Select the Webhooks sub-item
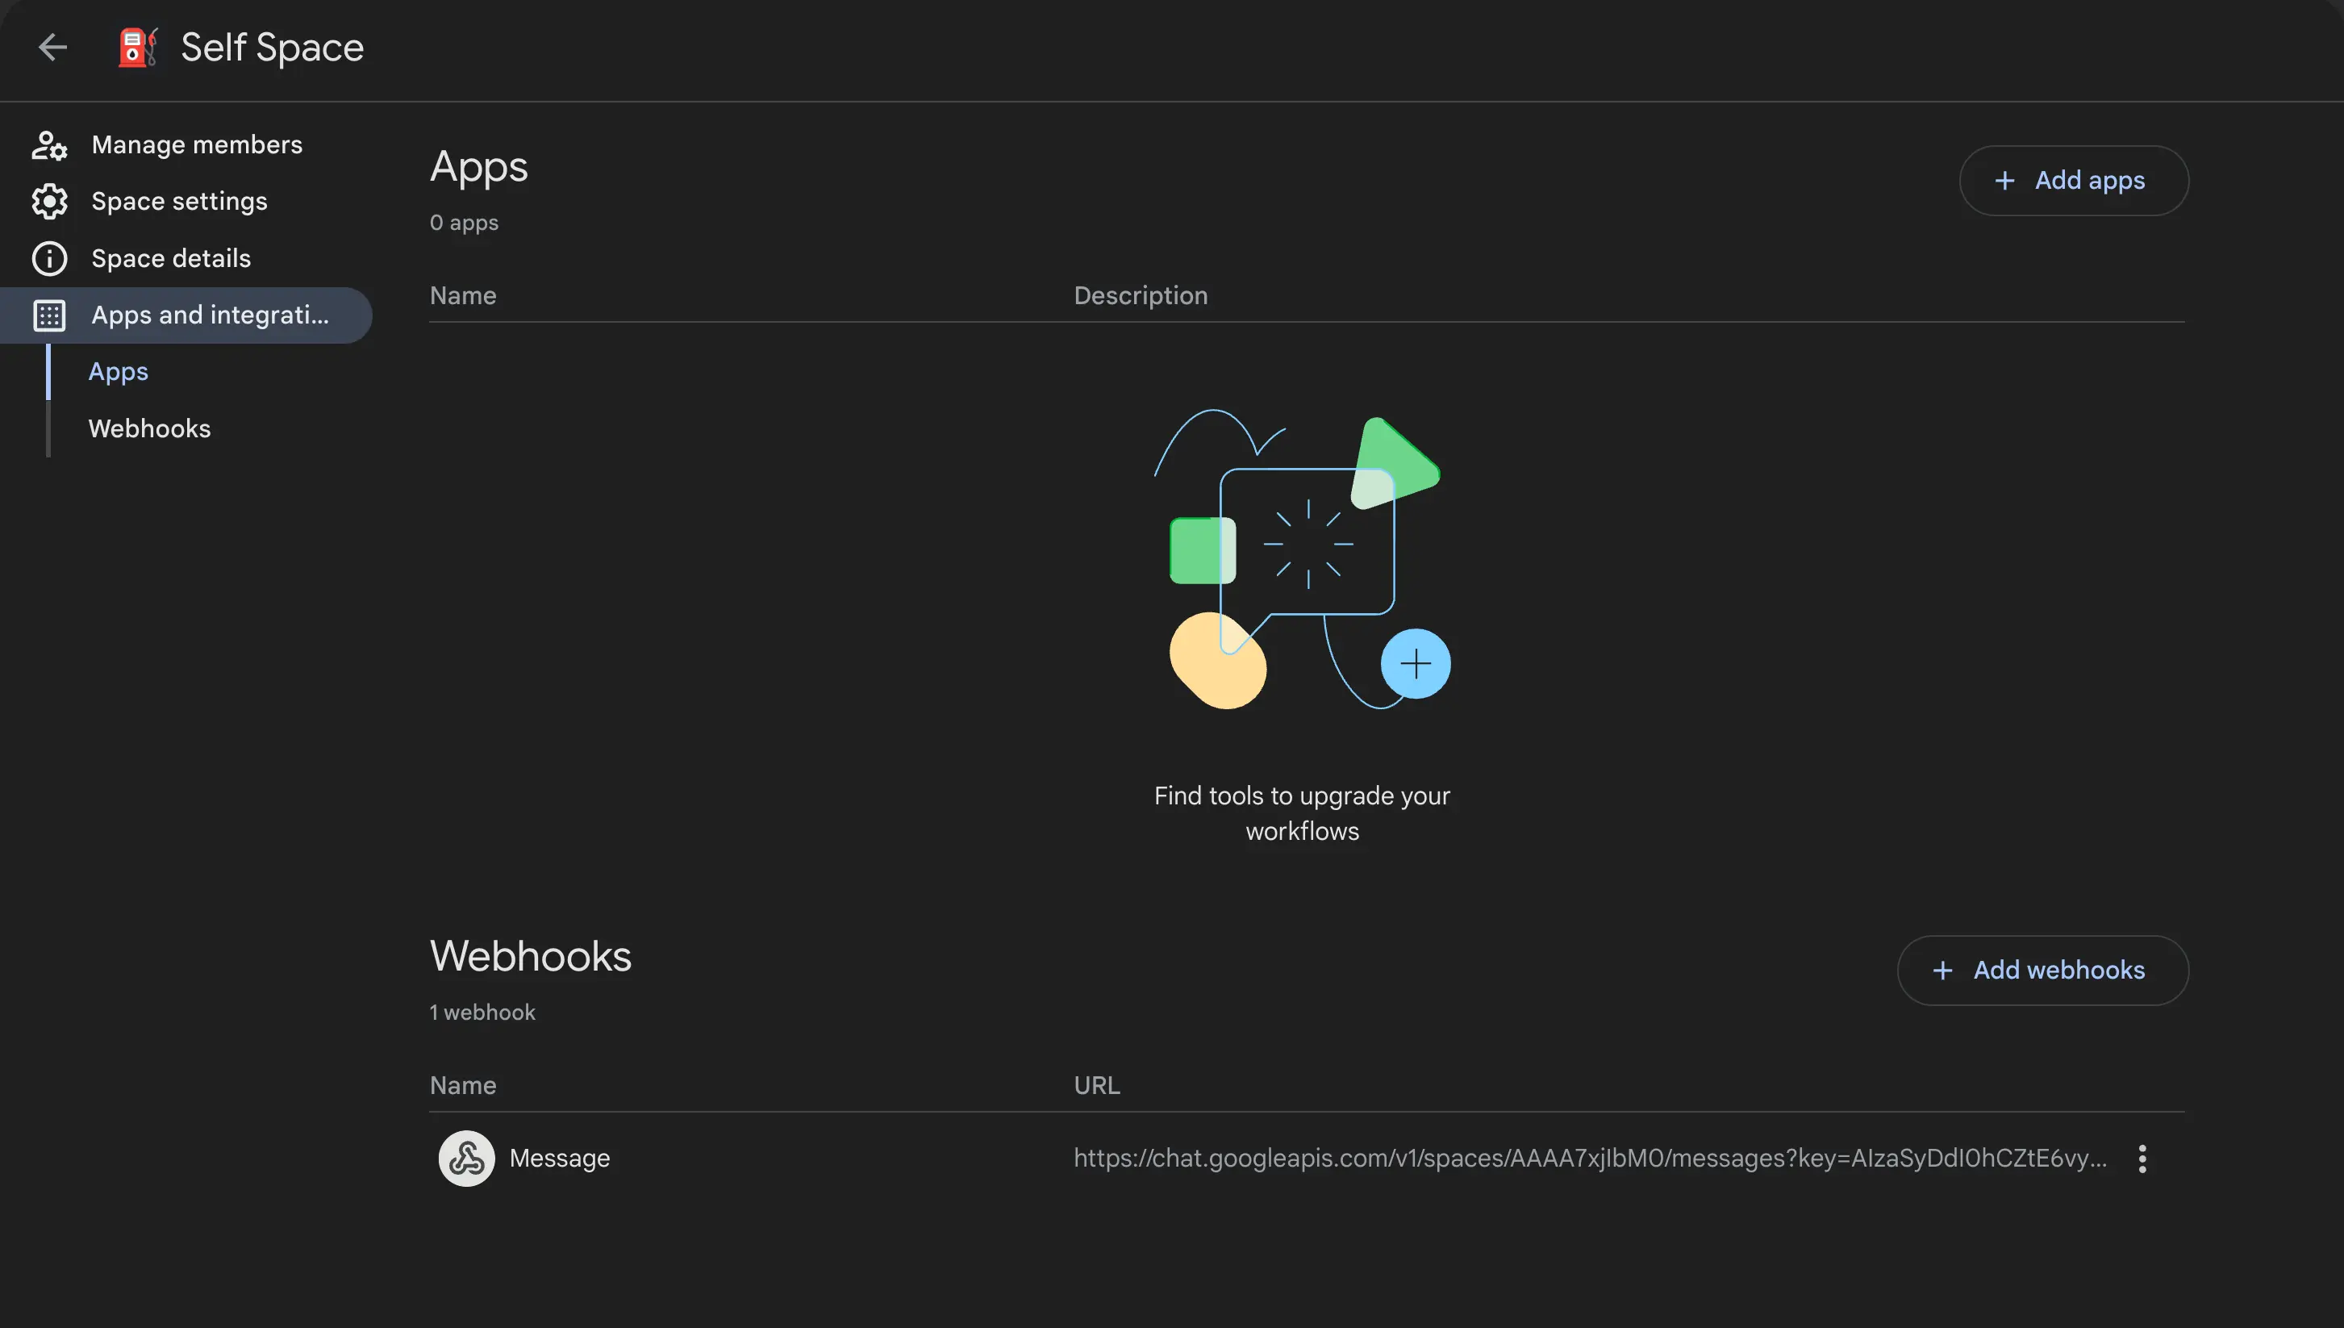The image size is (2344, 1328). [x=149, y=428]
